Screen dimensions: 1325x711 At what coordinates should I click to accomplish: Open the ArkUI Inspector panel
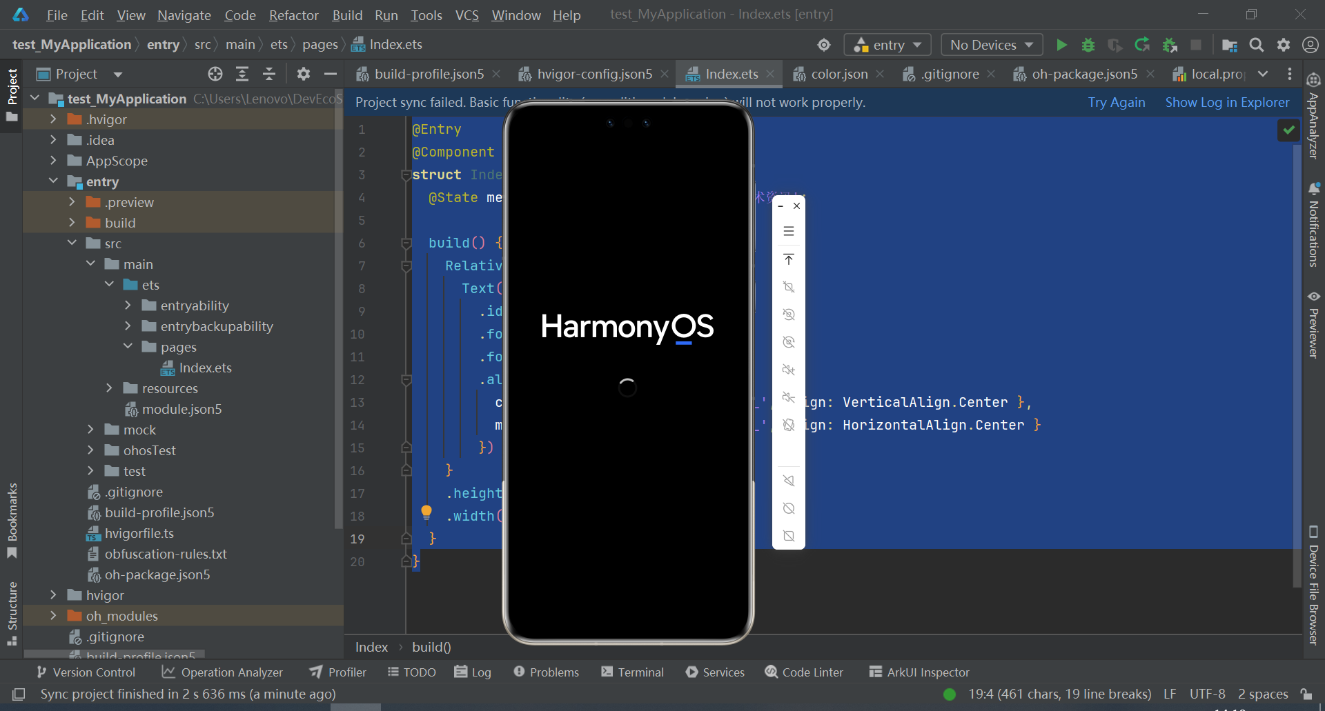point(919,672)
